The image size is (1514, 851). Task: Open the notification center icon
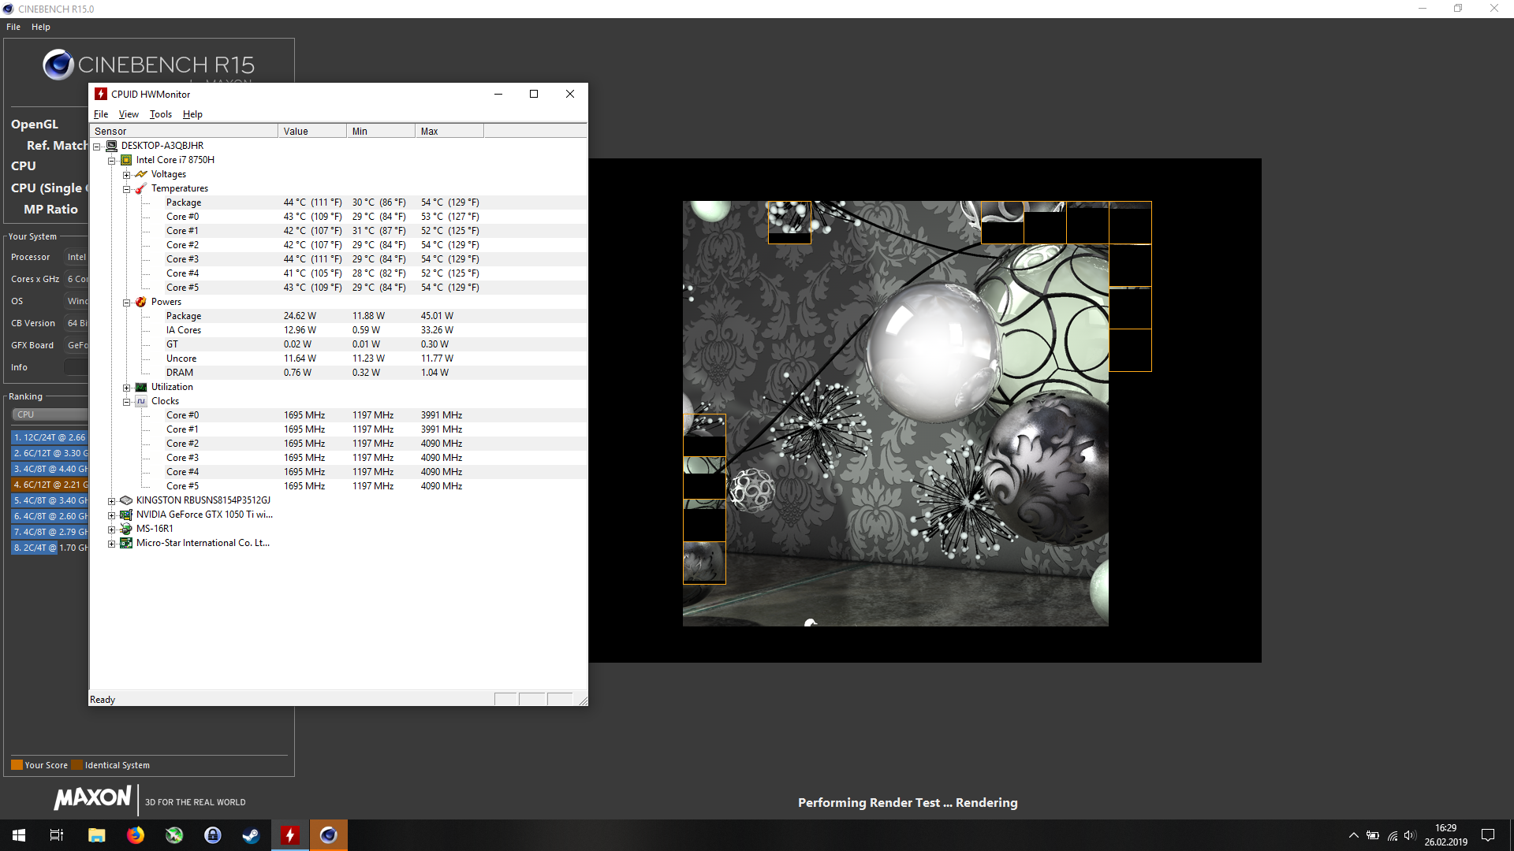click(x=1488, y=835)
